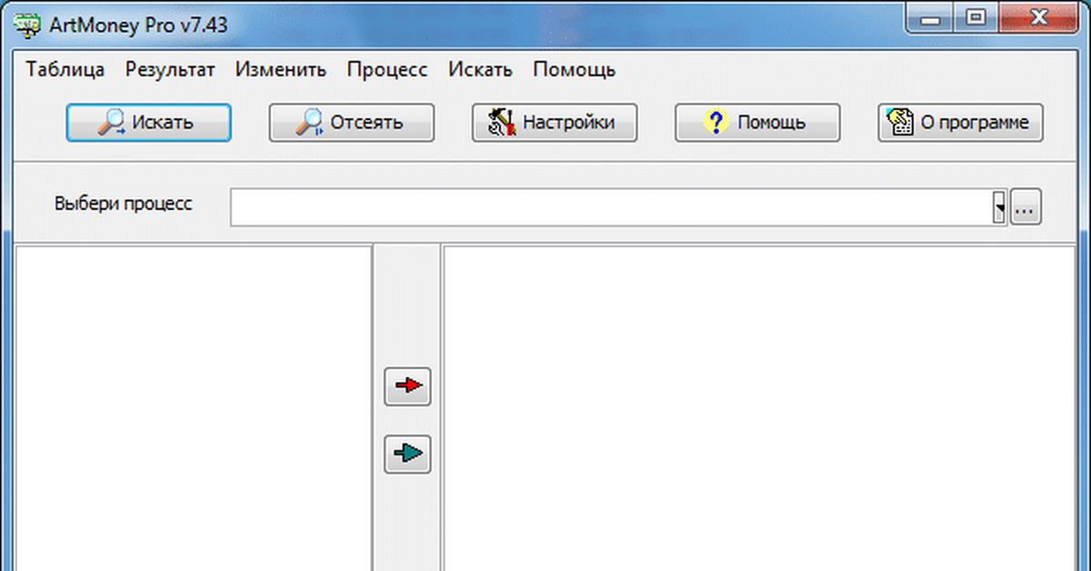Viewport: 1091px width, 571px height.
Task: Click inside the left search results panel
Action: pyautogui.click(x=193, y=409)
